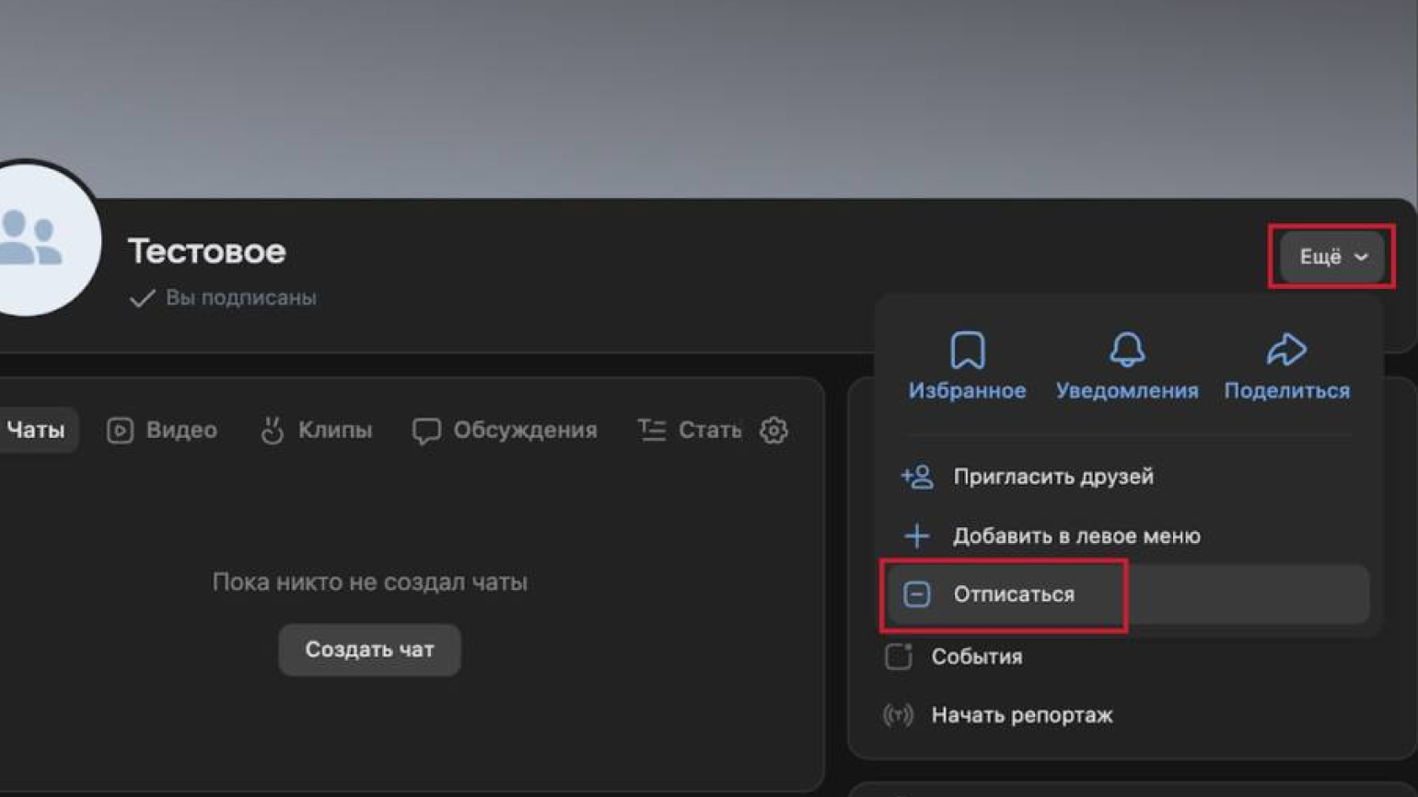Click the list icon of Статьи tab
This screenshot has width=1418, height=797.
click(652, 430)
